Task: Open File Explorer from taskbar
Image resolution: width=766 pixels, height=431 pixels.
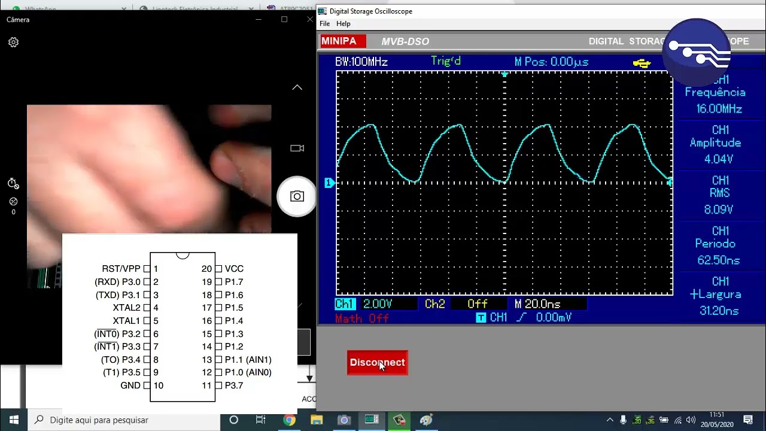Action: tap(317, 420)
